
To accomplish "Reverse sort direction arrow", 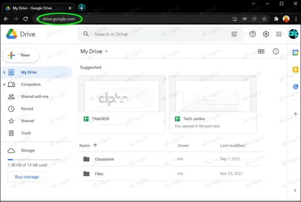I will (x=95, y=145).
